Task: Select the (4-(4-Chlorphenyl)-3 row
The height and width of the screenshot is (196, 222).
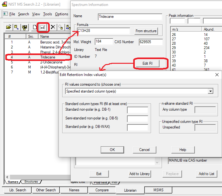Action: tap(38, 67)
